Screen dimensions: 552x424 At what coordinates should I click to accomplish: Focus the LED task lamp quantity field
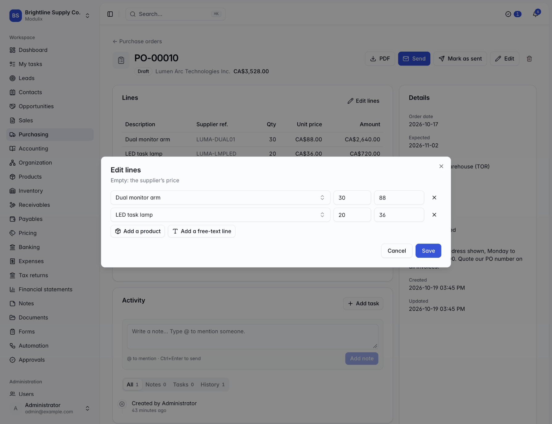(x=352, y=215)
